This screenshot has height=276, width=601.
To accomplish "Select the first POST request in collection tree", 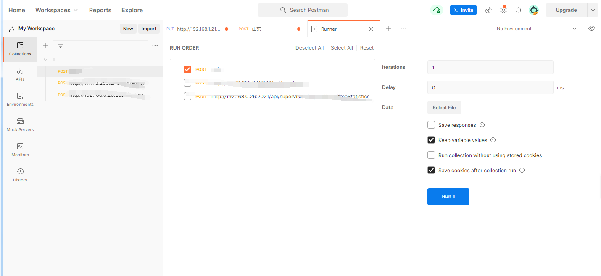I will click(100, 71).
